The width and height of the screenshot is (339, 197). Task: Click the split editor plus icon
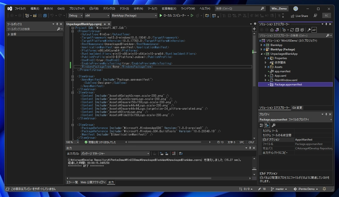click(x=254, y=29)
